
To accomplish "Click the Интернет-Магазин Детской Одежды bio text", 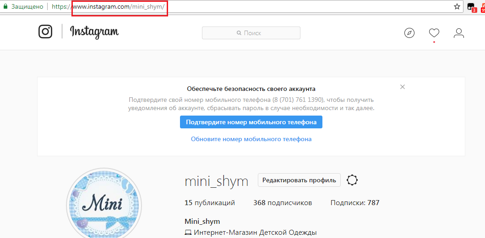I will click(255, 232).
